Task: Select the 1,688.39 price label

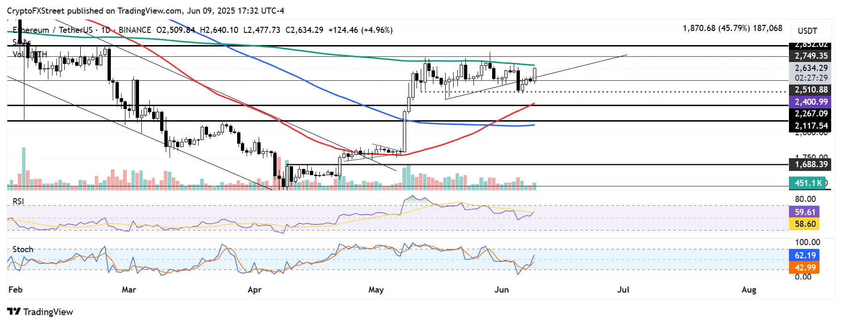Action: click(811, 164)
